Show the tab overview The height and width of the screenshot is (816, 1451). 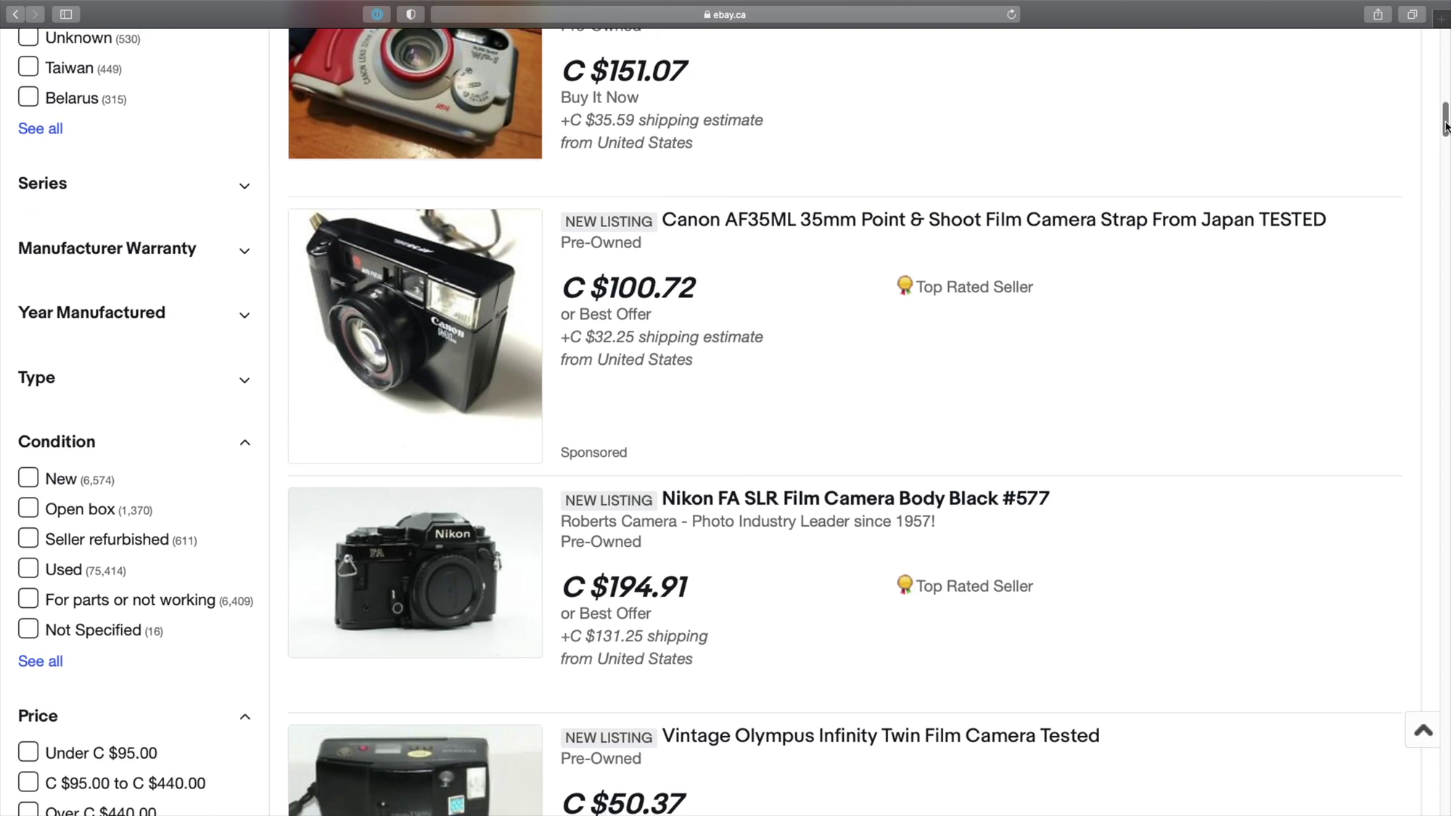point(1412,14)
